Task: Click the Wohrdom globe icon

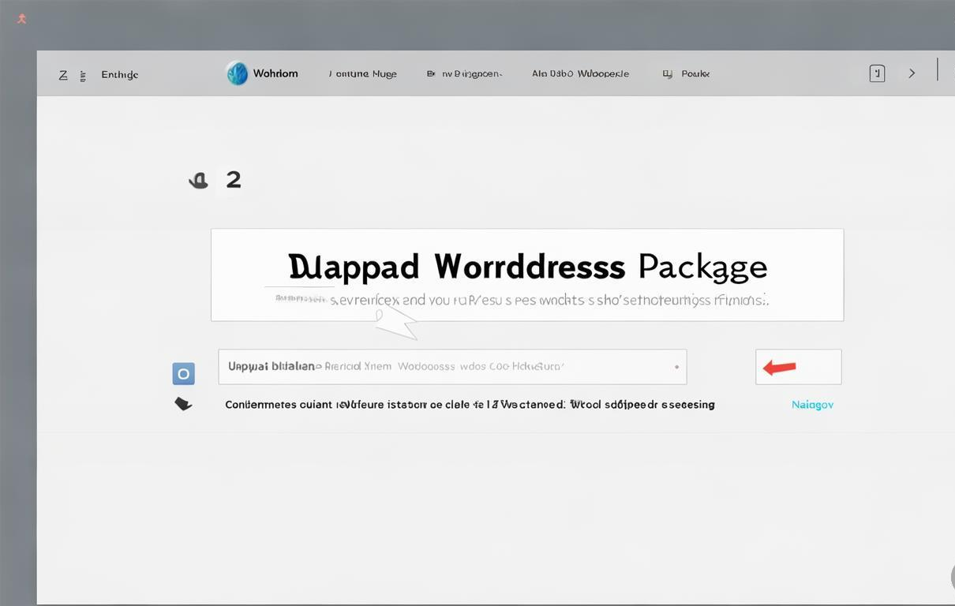Action: [237, 73]
